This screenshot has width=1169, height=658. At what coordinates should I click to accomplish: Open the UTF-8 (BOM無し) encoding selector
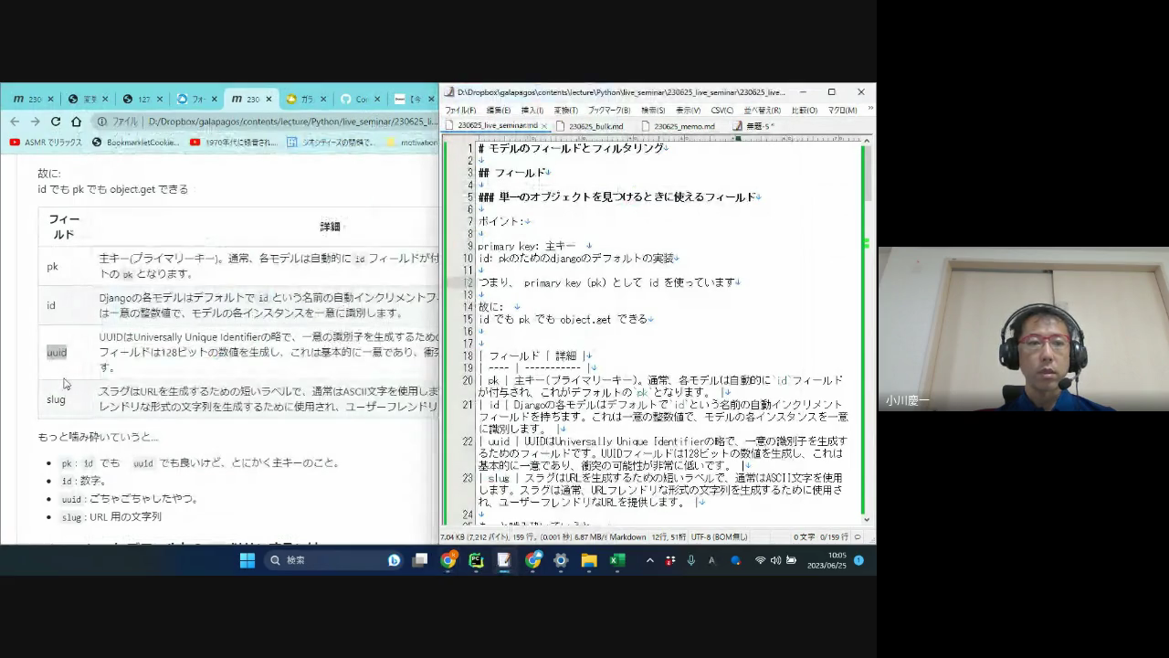click(721, 537)
